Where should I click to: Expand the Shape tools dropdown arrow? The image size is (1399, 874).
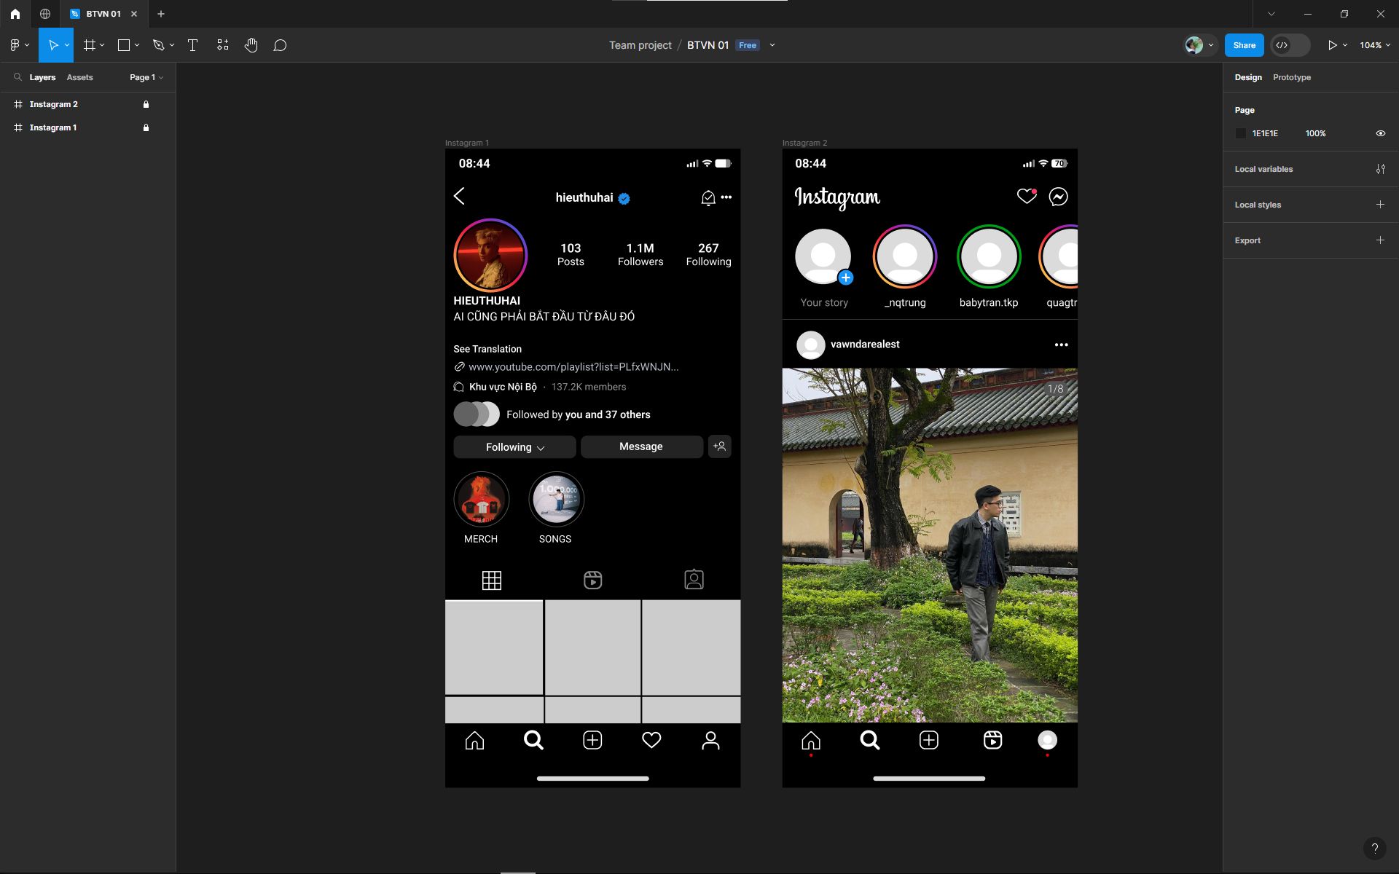tap(137, 45)
